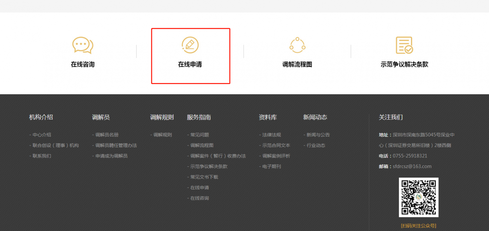The width and height of the screenshot is (489, 231).
Task: Open the 联合创设（理事）机构 footer link
Action: (x=54, y=145)
